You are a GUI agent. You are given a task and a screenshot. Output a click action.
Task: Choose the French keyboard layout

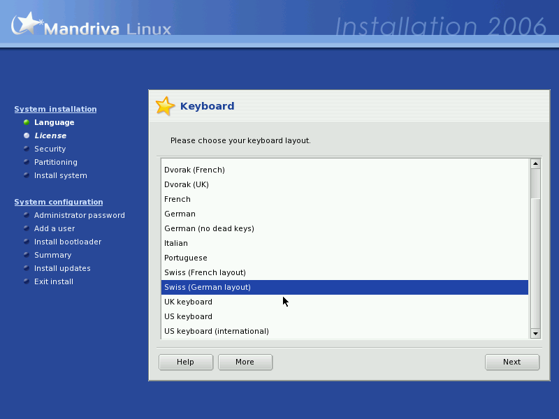[344, 199]
